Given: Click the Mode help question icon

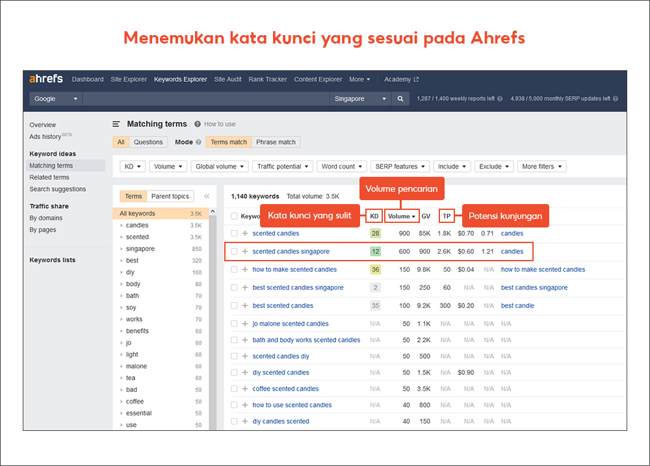Looking at the screenshot, I should pyautogui.click(x=198, y=142).
